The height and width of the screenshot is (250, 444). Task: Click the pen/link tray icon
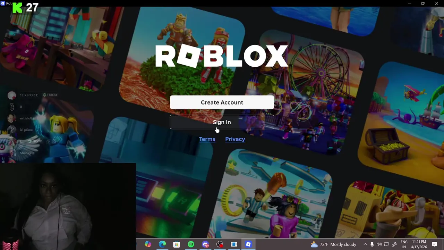point(394,244)
